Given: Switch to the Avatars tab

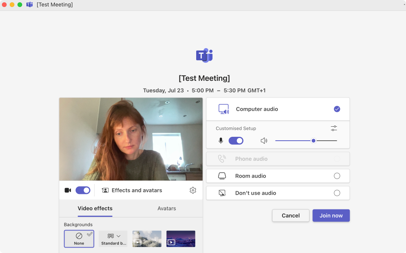Looking at the screenshot, I should (167, 208).
